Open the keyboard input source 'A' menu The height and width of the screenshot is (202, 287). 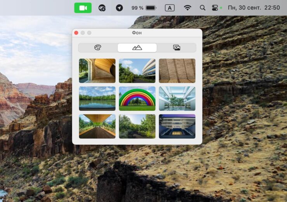pyautogui.click(x=169, y=8)
